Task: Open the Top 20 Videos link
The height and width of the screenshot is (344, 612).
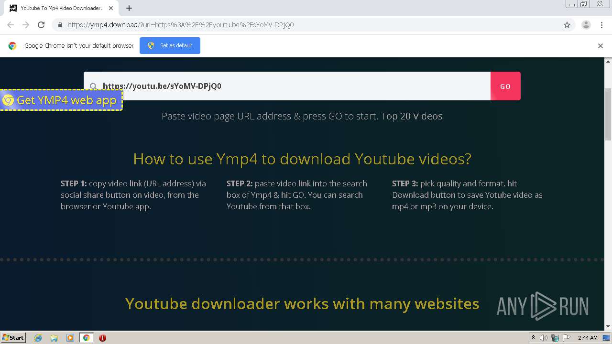Action: point(412,116)
